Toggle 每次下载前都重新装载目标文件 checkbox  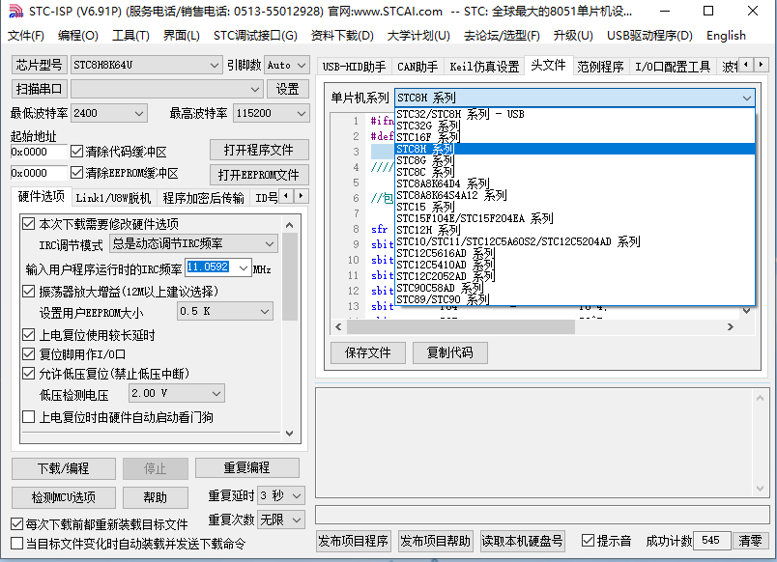16,524
